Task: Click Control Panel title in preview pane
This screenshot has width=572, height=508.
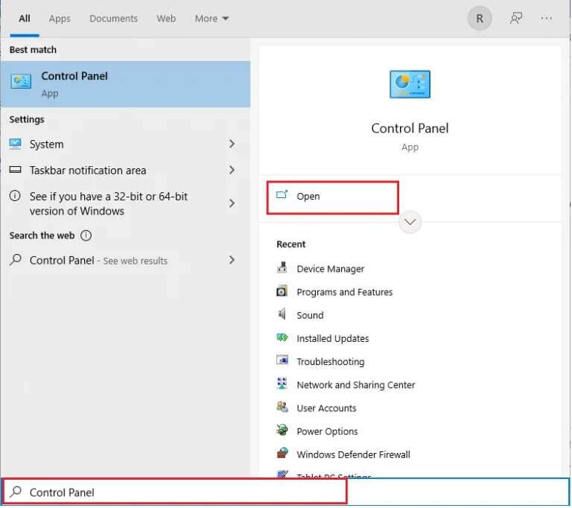Action: pyautogui.click(x=410, y=128)
